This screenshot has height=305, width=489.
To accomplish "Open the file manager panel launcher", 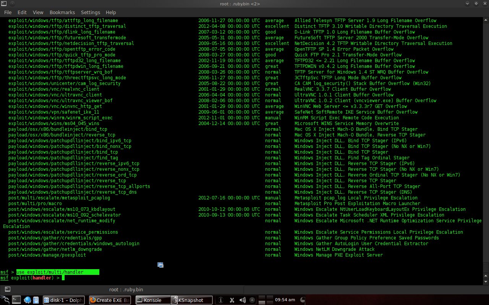I will (x=36, y=300).
